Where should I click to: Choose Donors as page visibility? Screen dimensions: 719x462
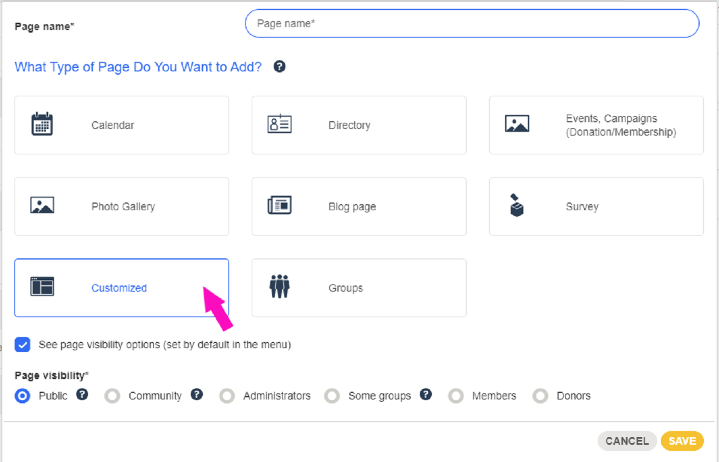pos(540,396)
